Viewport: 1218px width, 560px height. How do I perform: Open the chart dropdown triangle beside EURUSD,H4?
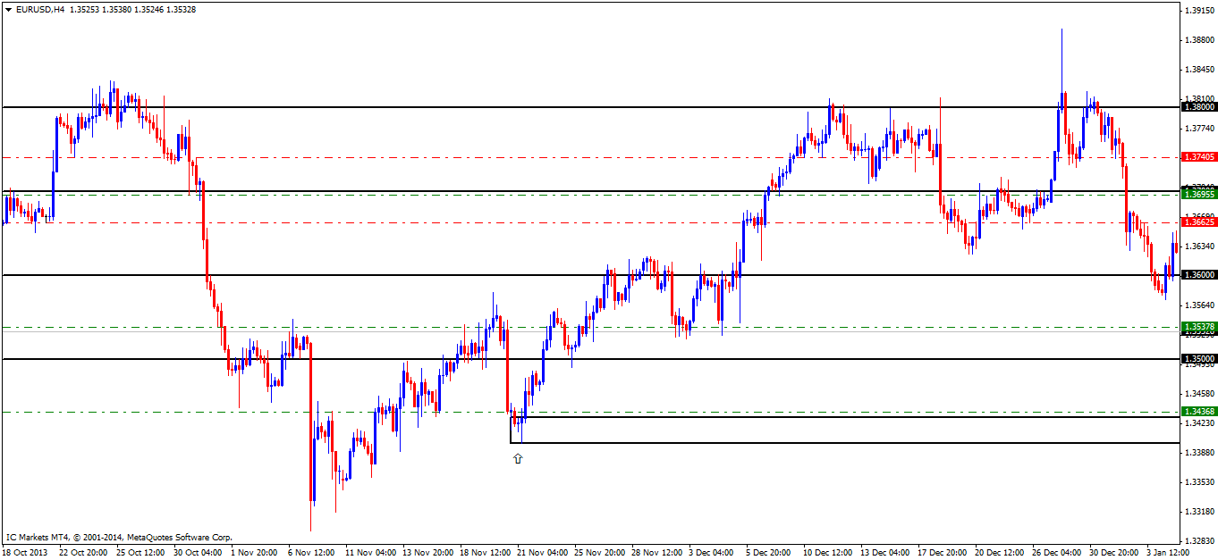point(8,9)
